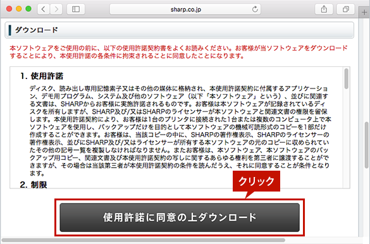Go forward with Safari's forward arrow

56,9
